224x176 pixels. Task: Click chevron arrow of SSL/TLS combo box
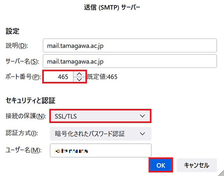tap(143, 116)
